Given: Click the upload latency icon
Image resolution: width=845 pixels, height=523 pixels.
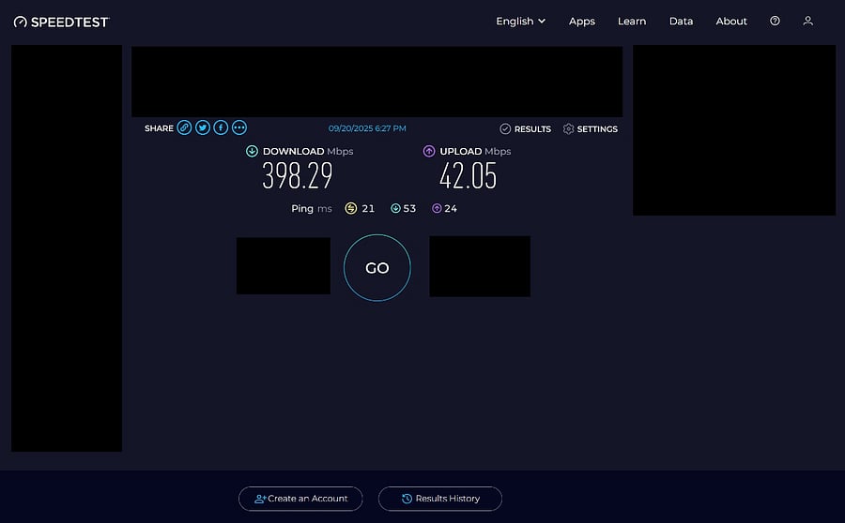Looking at the screenshot, I should pos(437,208).
